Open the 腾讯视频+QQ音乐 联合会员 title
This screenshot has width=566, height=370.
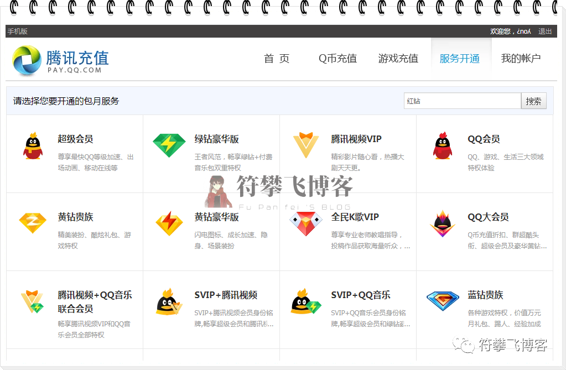click(x=95, y=302)
